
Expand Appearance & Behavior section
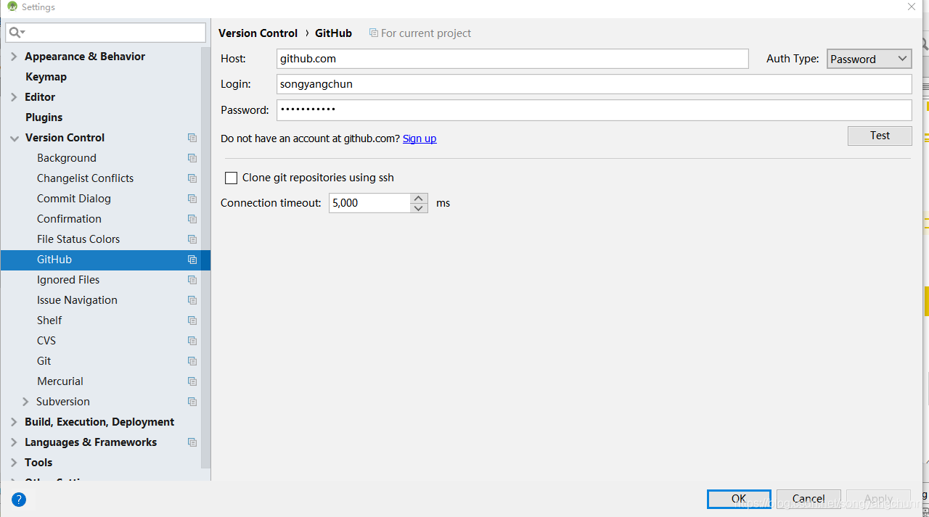click(14, 57)
